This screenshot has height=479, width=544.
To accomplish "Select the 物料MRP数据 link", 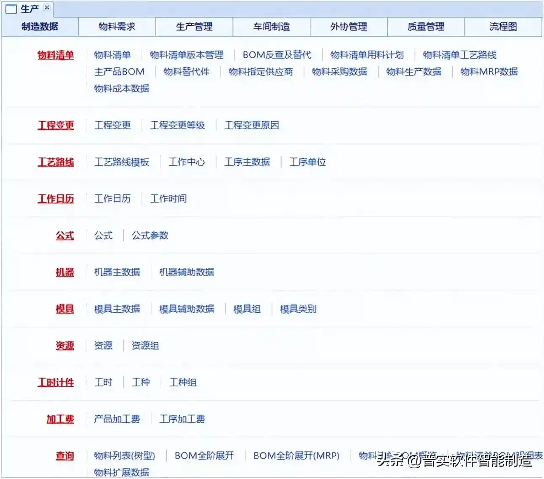I will [488, 72].
